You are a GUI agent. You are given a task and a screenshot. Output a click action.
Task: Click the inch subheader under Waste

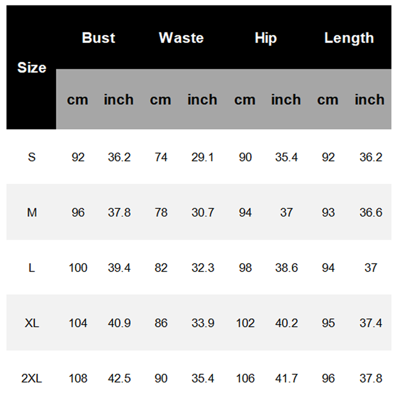point(202,100)
